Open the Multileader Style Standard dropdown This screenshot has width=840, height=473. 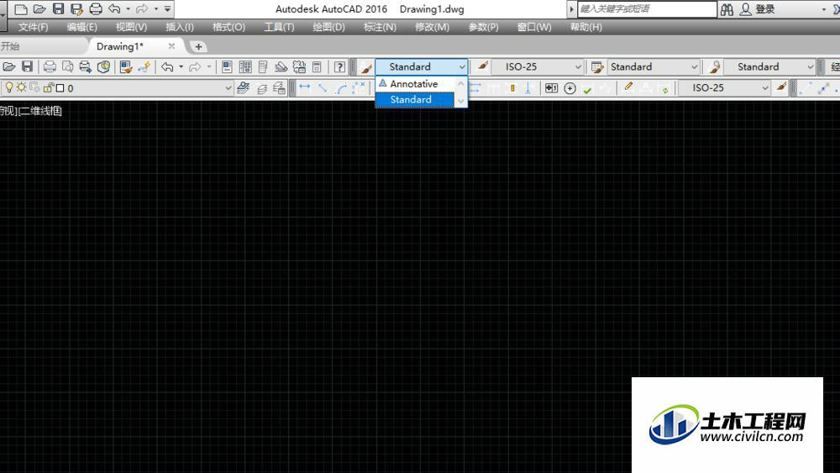click(769, 67)
